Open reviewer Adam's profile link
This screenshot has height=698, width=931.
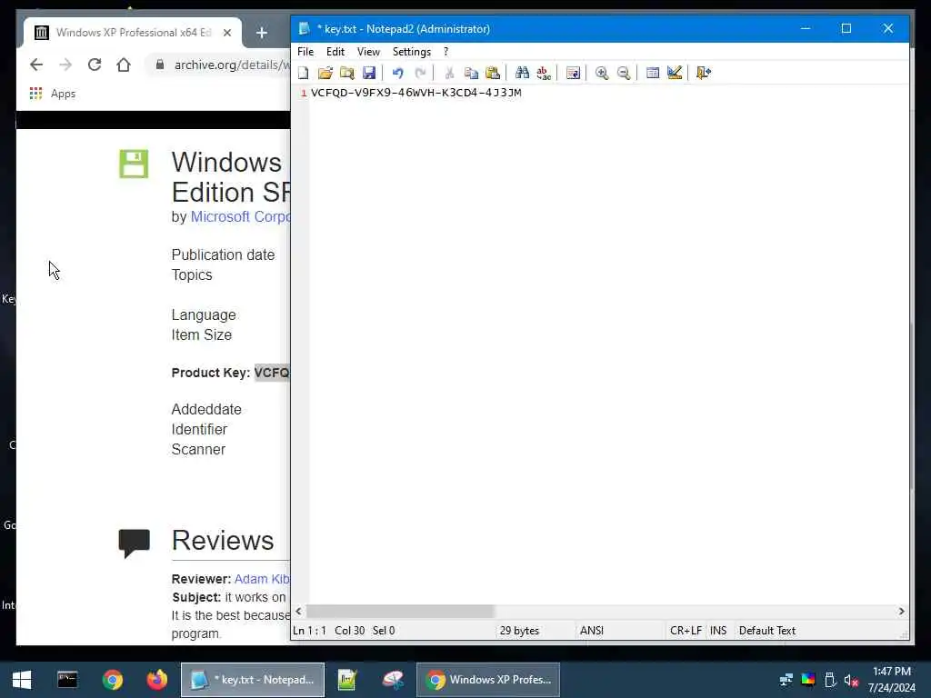coord(262,579)
